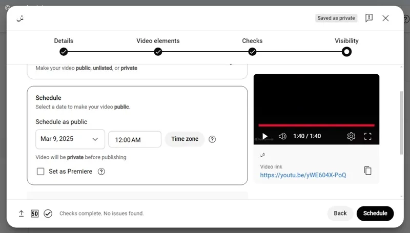Mute the video preview volume

click(x=282, y=136)
